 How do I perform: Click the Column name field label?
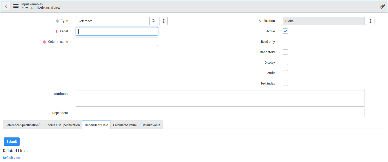(58, 41)
